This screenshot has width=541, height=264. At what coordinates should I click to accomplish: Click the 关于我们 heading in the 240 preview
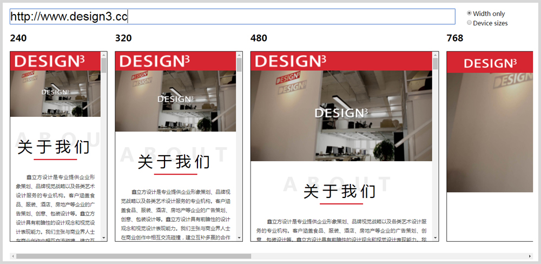pos(54,147)
